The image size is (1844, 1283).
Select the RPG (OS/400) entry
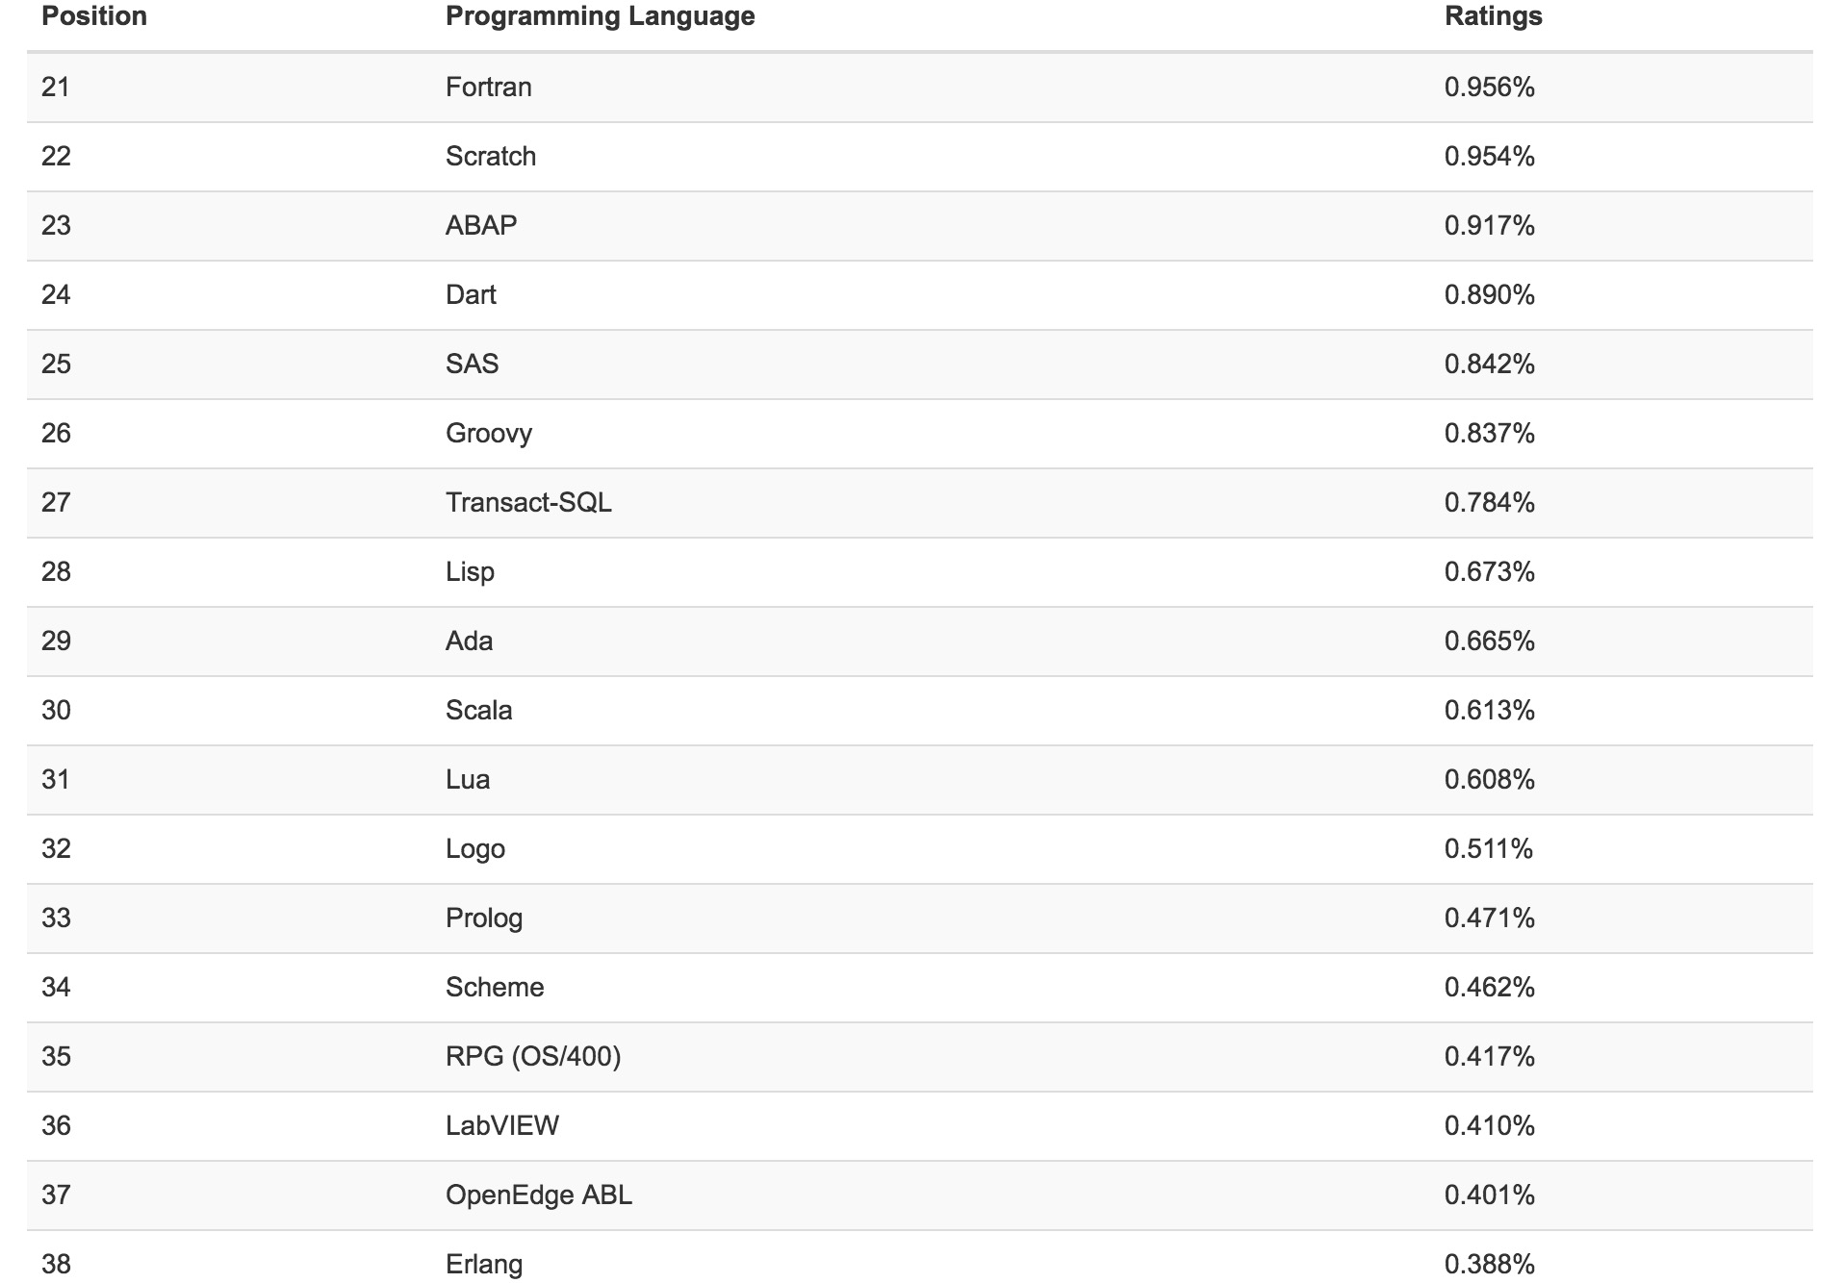tap(533, 1057)
